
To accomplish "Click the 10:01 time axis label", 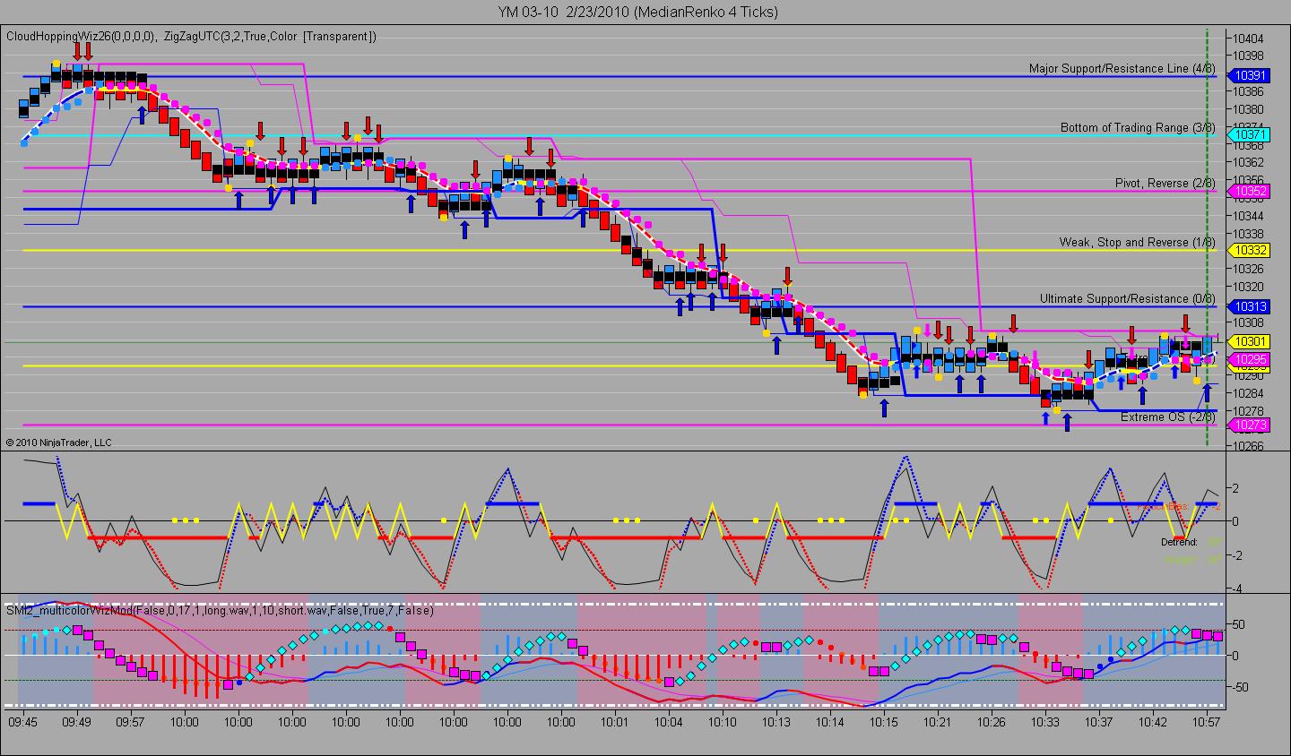I will click(614, 720).
